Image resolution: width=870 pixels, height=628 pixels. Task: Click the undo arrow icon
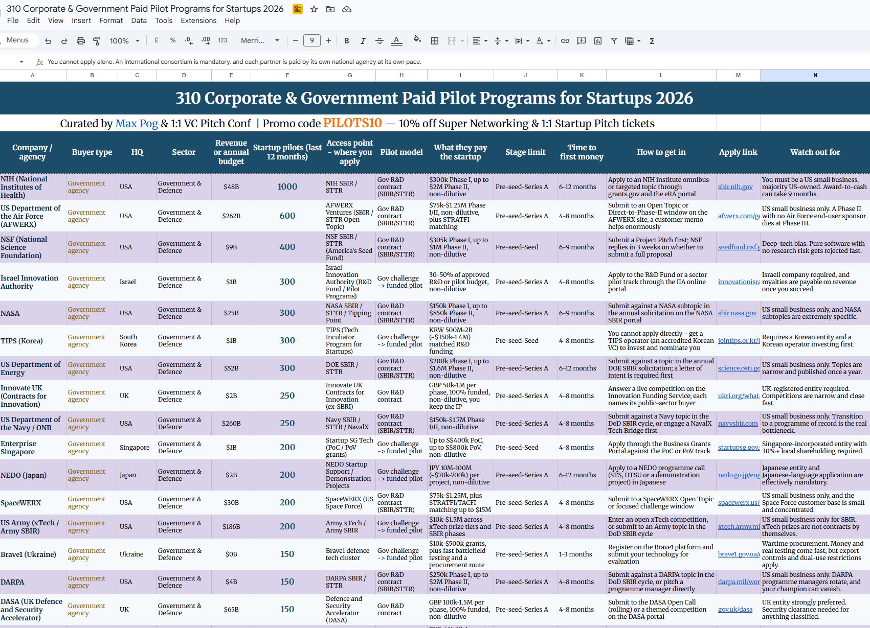click(48, 41)
